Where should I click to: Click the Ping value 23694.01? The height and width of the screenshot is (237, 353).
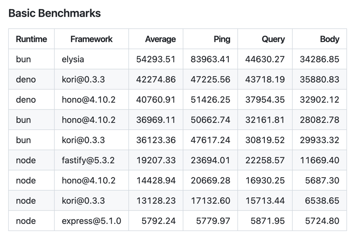coord(210,160)
